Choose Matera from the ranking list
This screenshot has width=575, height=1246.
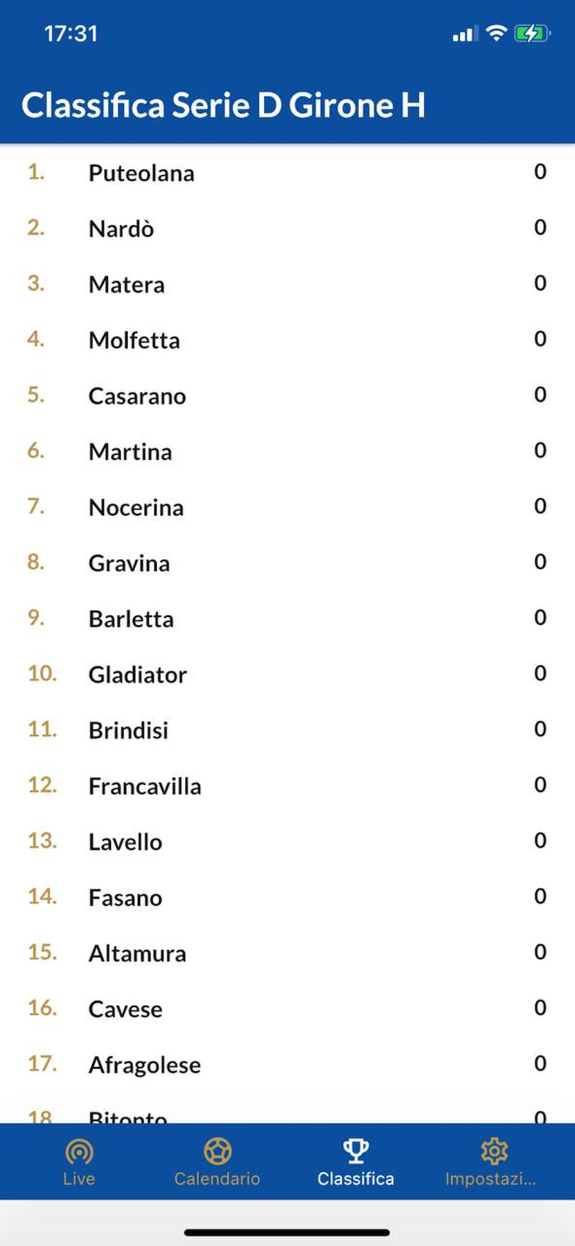pos(287,284)
